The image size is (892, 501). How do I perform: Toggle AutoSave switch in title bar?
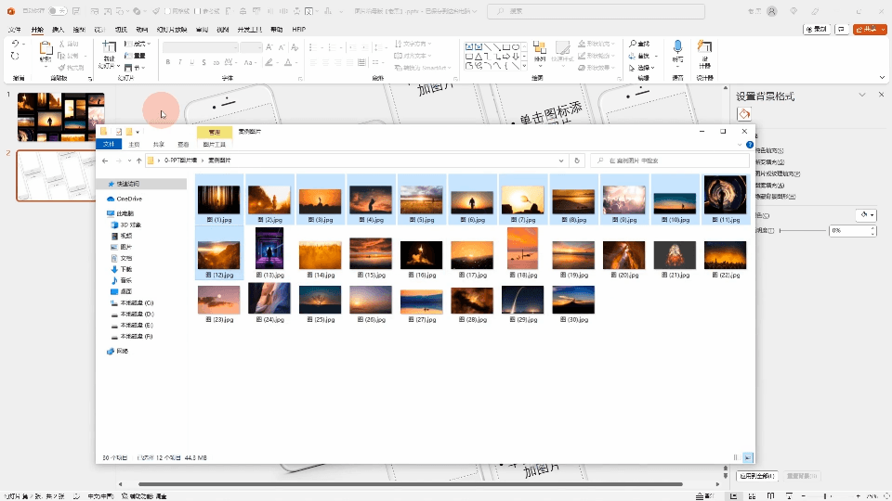[57, 11]
